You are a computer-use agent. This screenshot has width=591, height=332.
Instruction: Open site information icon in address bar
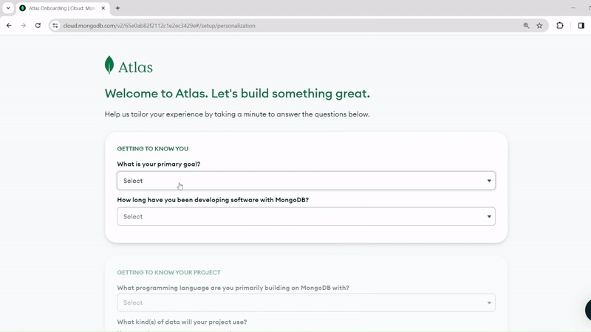[55, 26]
